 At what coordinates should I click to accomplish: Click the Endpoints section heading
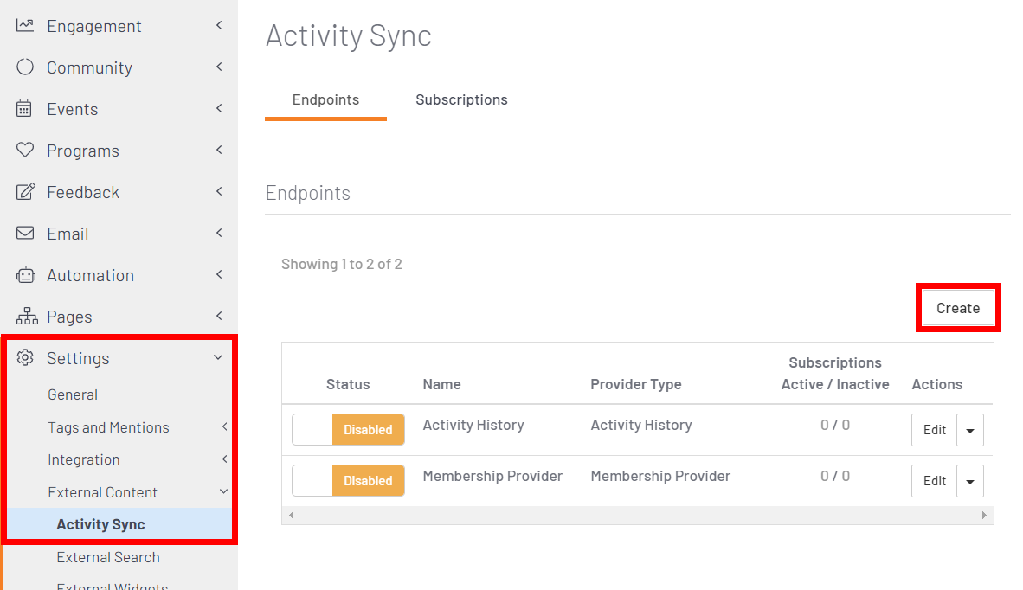coord(308,193)
